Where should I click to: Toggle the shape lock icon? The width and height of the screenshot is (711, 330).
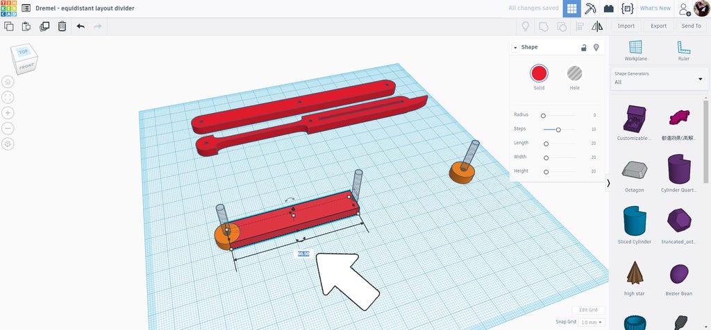tap(585, 47)
